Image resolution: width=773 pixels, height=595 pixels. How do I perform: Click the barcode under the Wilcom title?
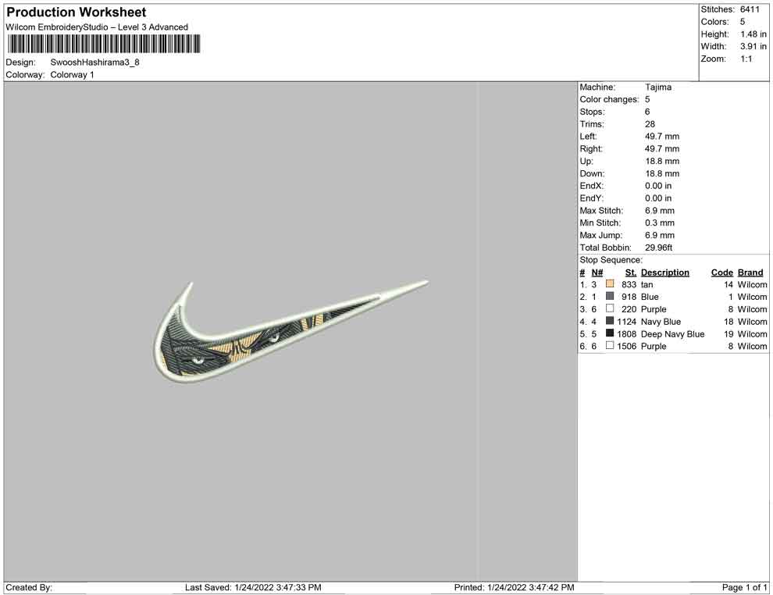click(104, 44)
